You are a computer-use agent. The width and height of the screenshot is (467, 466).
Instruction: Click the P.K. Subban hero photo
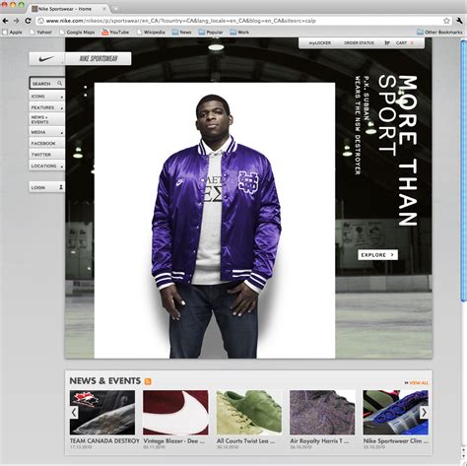tap(215, 221)
